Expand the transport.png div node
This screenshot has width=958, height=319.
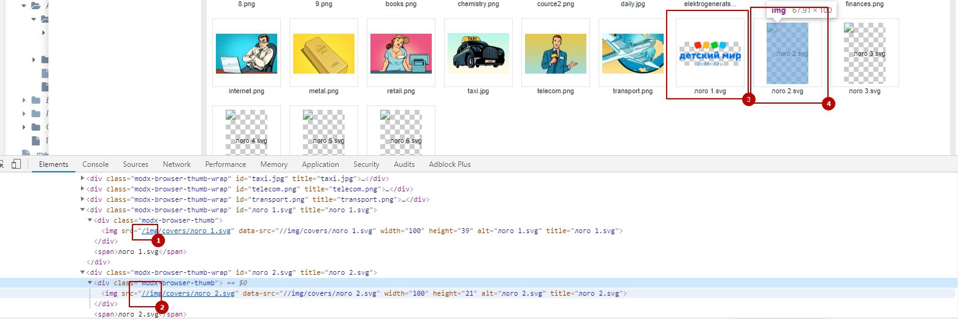click(83, 199)
